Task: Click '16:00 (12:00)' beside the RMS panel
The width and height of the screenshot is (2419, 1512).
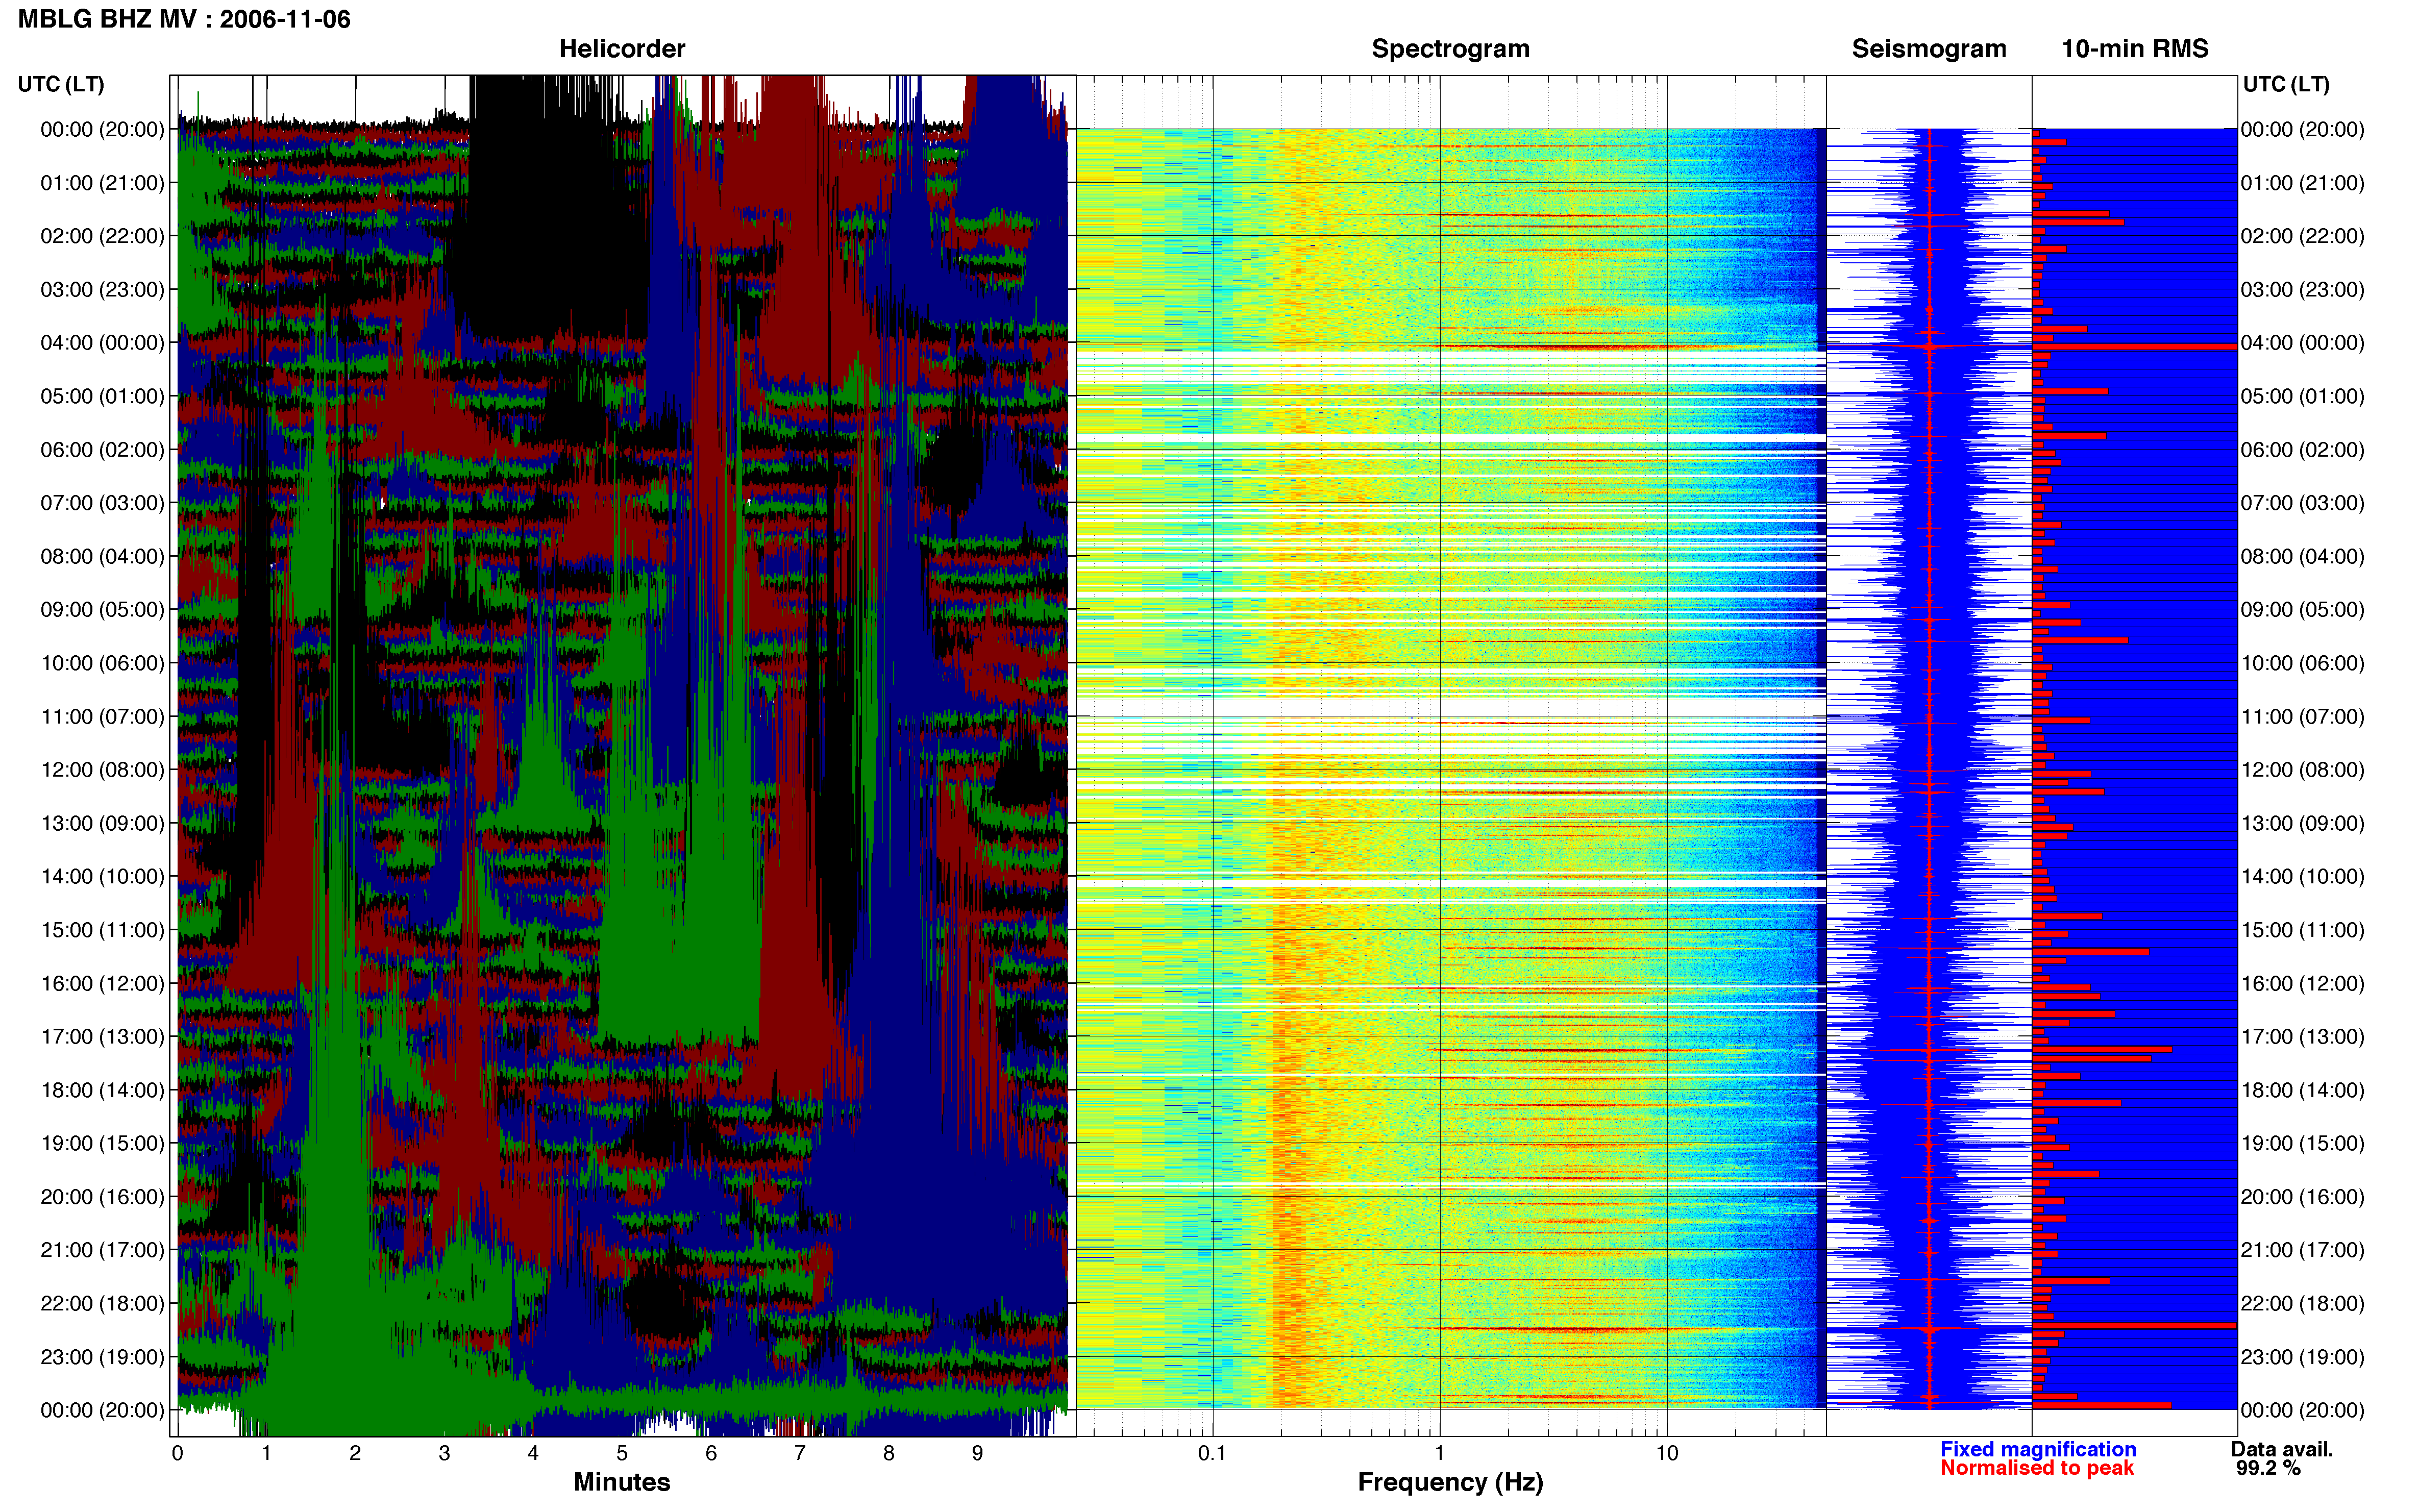Action: pyautogui.click(x=2302, y=983)
